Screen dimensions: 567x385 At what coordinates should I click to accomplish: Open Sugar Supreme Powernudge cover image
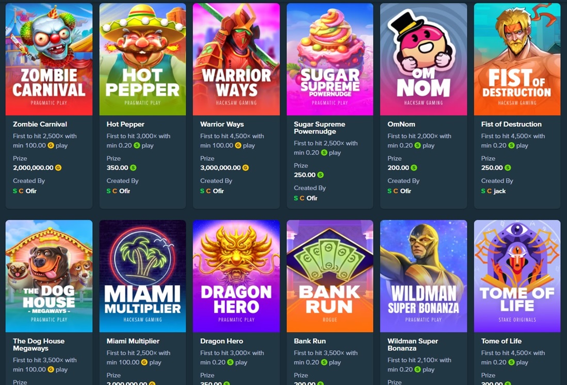[x=330, y=59]
